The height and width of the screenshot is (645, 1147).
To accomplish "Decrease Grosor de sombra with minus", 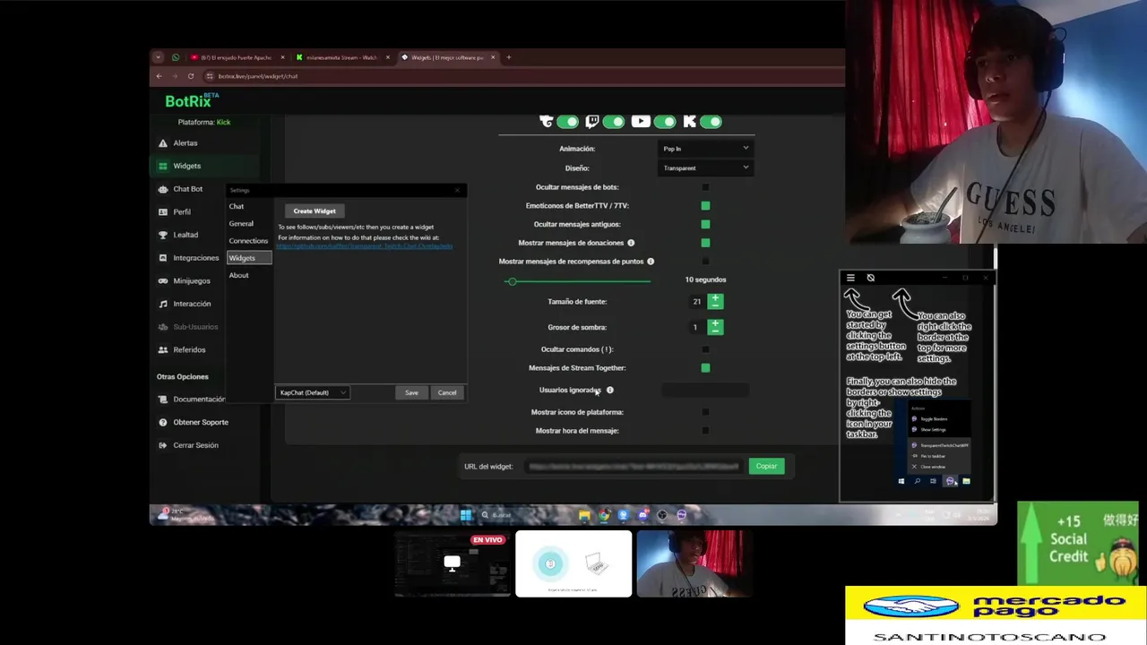I will 715,332.
